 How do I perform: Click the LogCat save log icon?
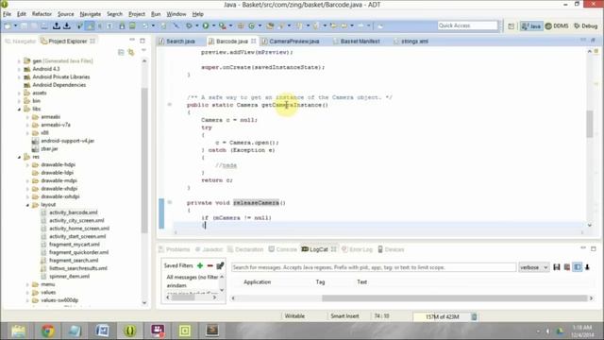(557, 267)
